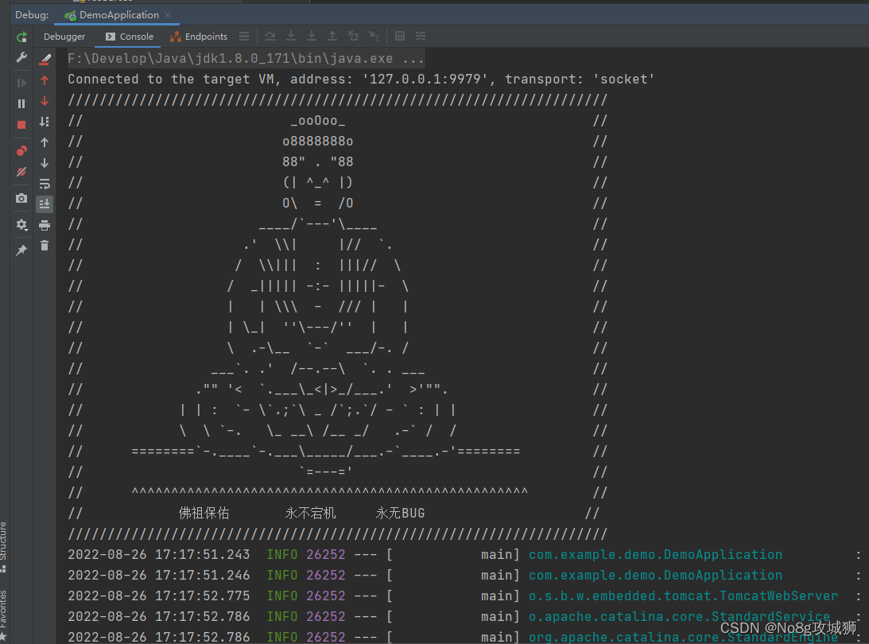869x644 pixels.
Task: Click the '_ooOoo_' banner line
Action: (318, 121)
